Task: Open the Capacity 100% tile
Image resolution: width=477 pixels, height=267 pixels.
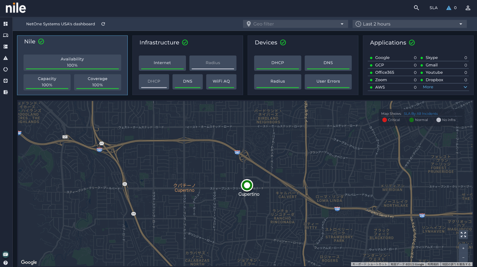Action: coord(47,82)
